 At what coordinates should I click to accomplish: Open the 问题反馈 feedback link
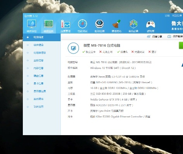[177, 16]
